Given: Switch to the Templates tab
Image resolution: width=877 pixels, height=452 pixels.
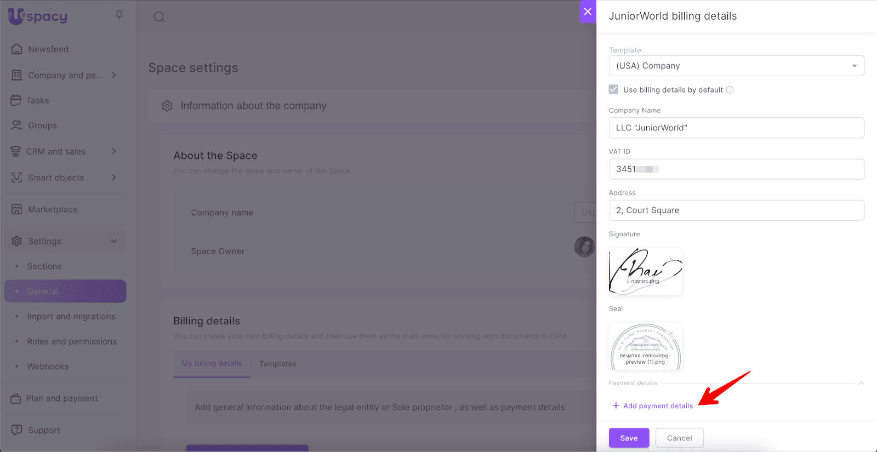Looking at the screenshot, I should 277,364.
